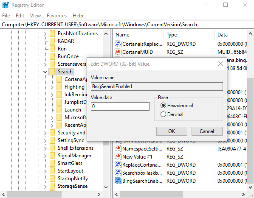Confirm the value with OK
The height and width of the screenshot is (198, 254).
point(172,131)
